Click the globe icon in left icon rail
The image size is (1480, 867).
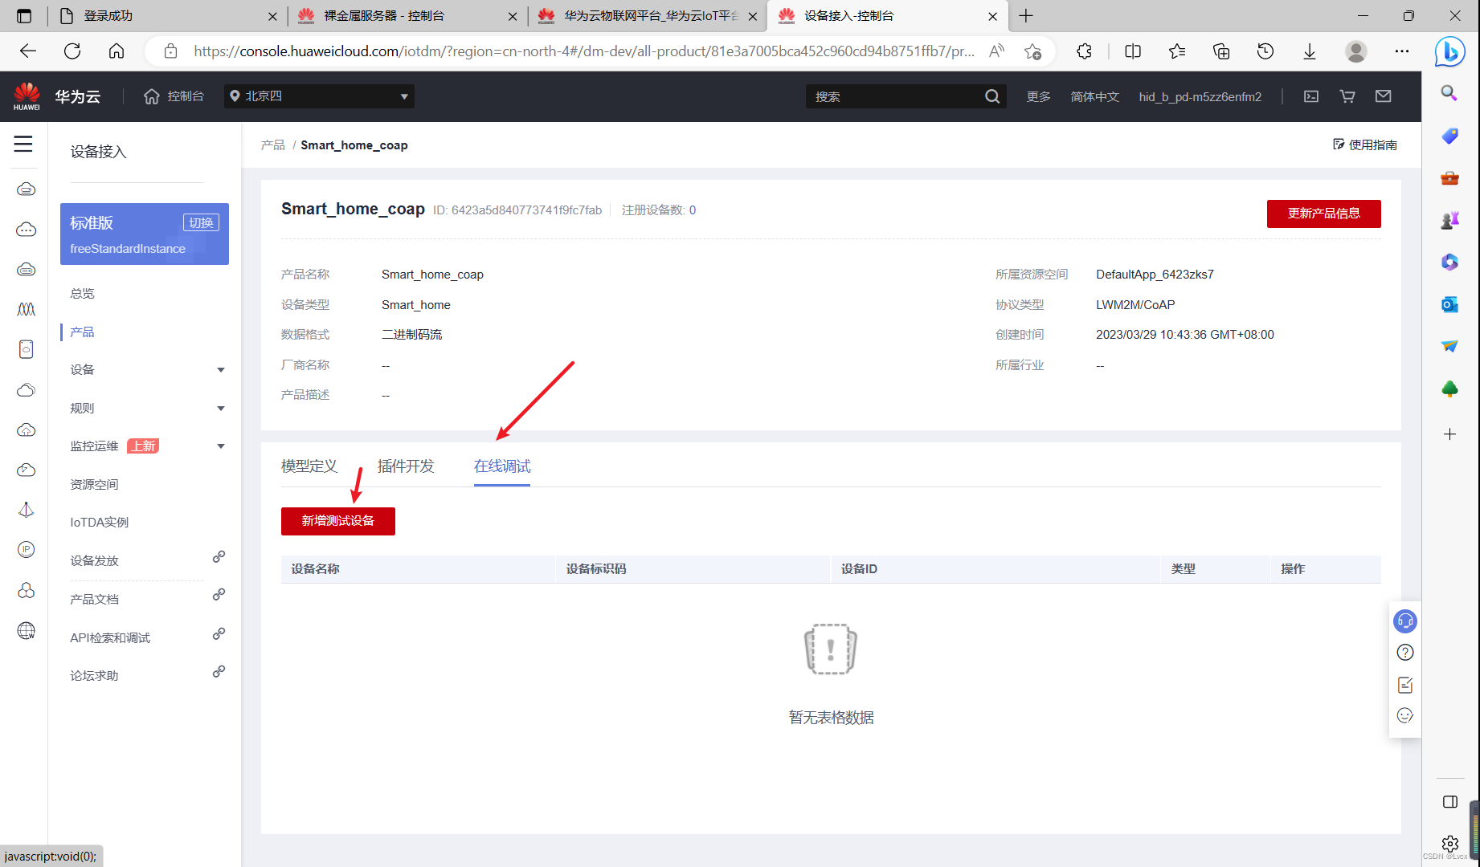[27, 631]
